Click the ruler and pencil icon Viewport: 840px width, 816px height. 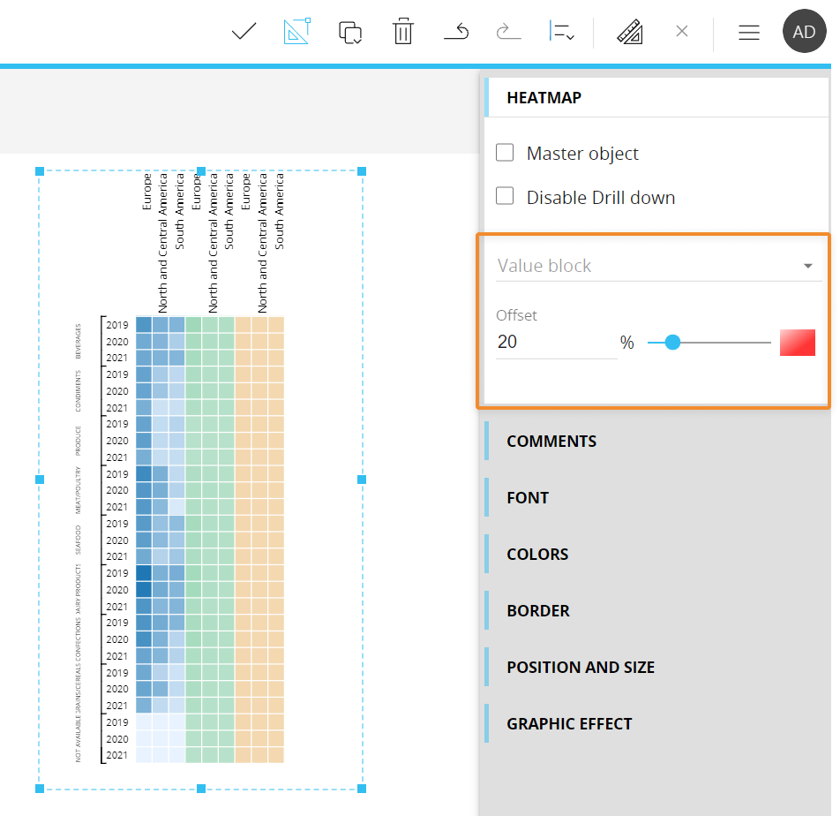coord(630,33)
